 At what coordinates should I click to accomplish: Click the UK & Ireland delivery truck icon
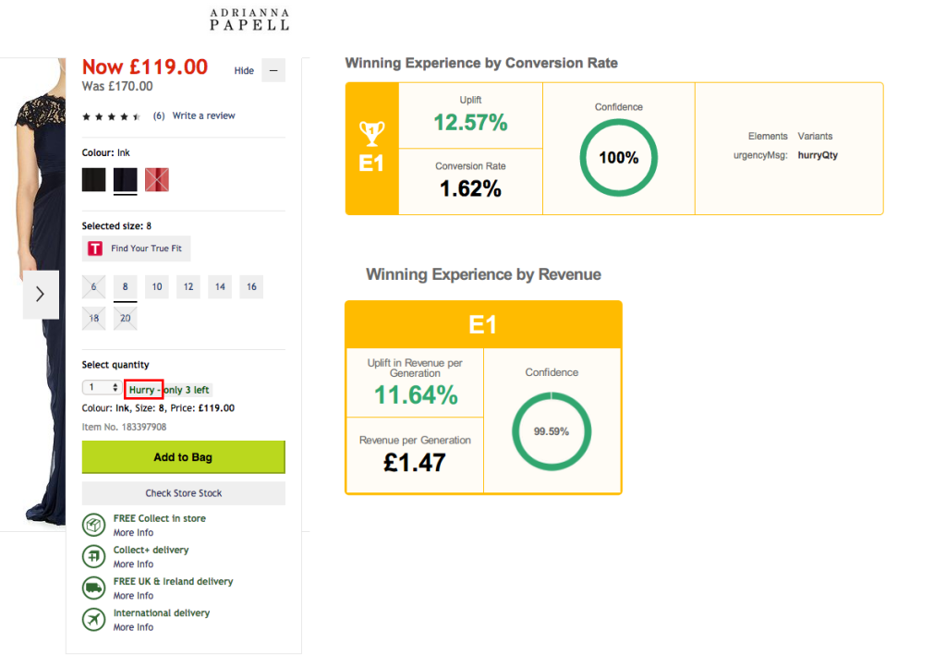[x=93, y=587]
